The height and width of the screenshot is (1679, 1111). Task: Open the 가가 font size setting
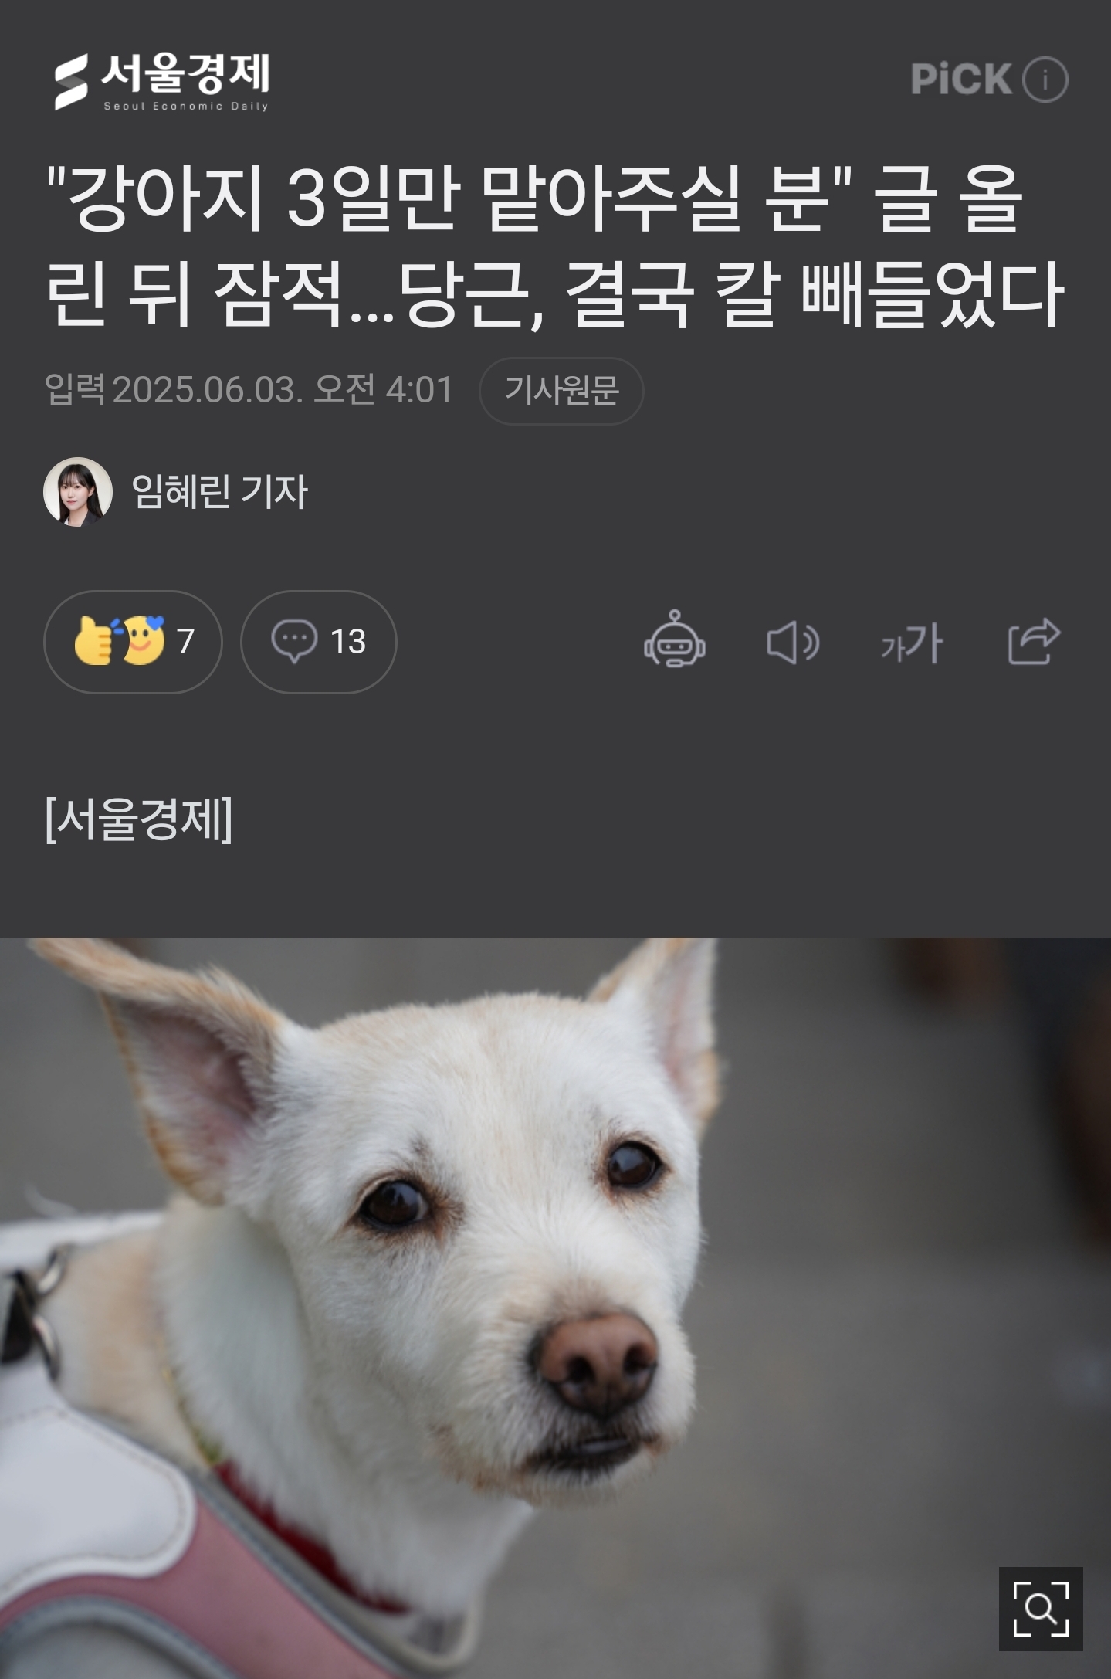[x=912, y=642]
